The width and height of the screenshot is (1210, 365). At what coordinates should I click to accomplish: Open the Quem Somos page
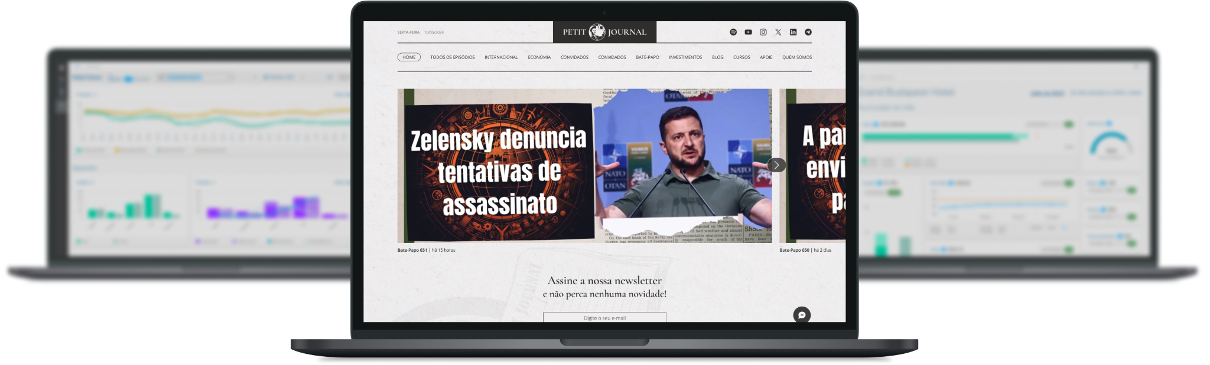point(796,57)
